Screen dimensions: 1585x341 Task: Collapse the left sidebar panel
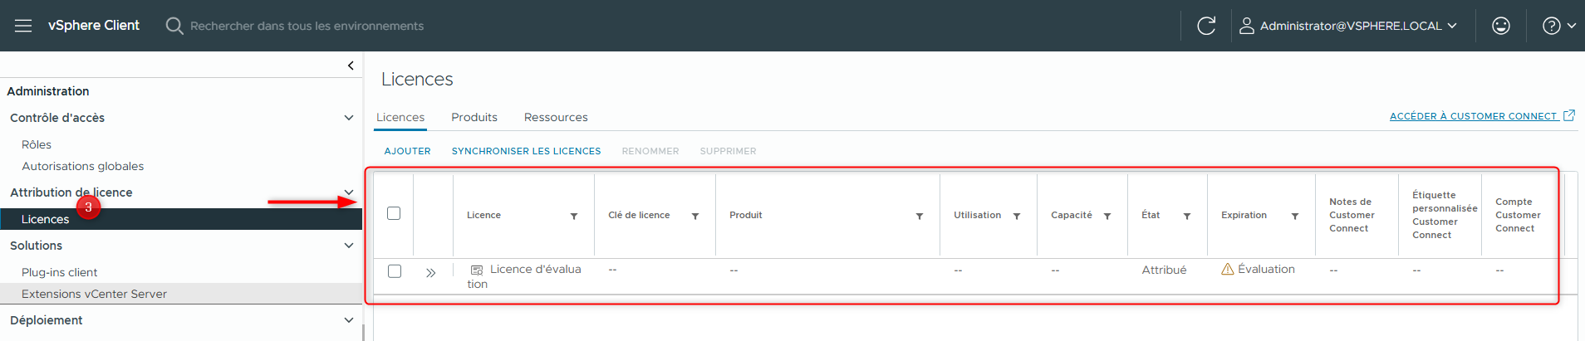click(x=351, y=66)
